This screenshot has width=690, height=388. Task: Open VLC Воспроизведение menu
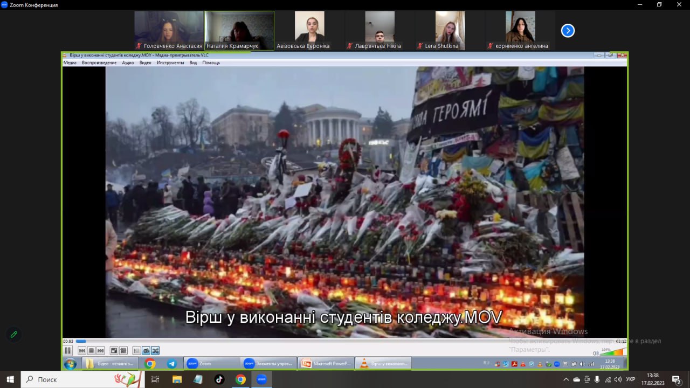coord(99,63)
